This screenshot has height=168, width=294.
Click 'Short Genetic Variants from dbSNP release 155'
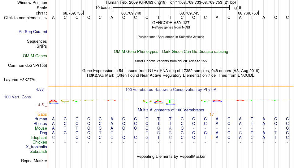point(171,61)
